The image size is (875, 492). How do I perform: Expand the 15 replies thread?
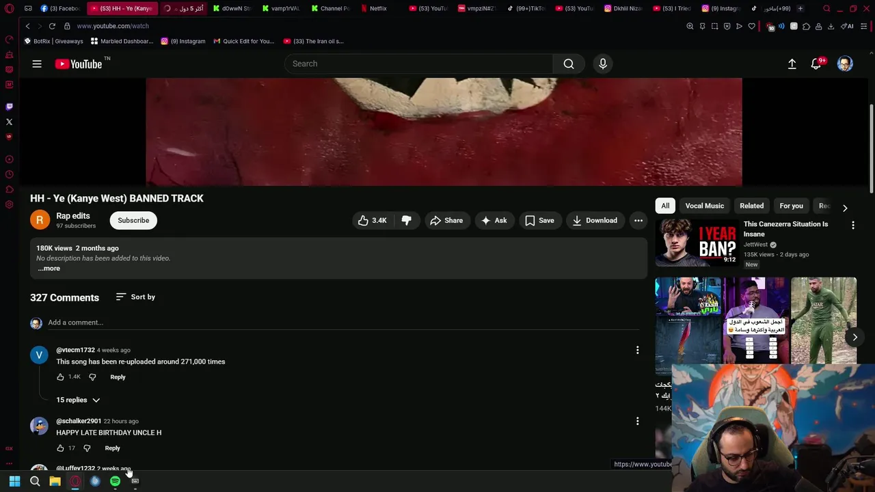[78, 400]
